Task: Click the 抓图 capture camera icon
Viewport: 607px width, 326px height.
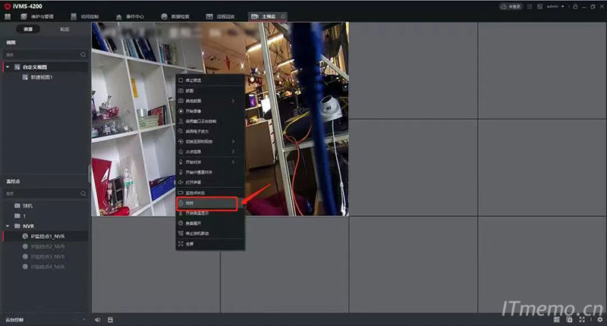Action: [181, 90]
